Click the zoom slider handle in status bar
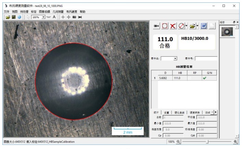The width and height of the screenshot is (242, 149). click(207, 141)
